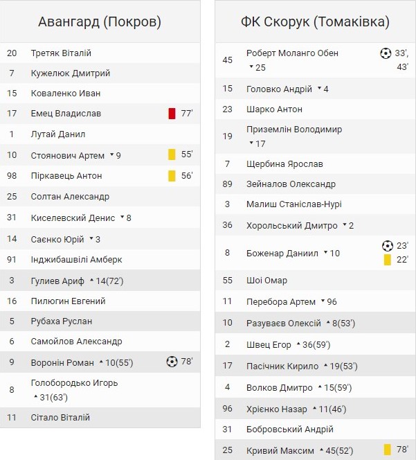The height and width of the screenshot is (460, 416).
Task: Click substitute Сітало Віталій's row
Action: (60, 418)
